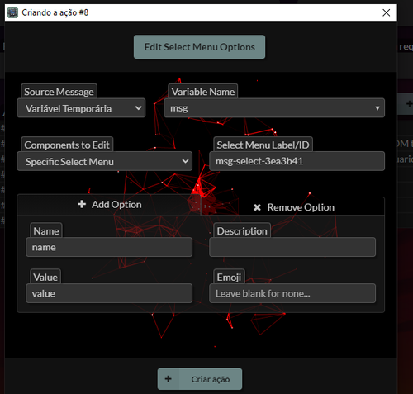Viewport: 413px width, 394px height.
Task: Click the Remove Option tab label
Action: [x=301, y=207]
